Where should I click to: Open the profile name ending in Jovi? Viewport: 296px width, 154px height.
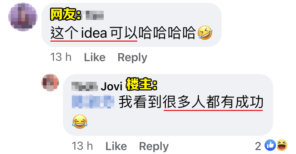tap(97, 86)
